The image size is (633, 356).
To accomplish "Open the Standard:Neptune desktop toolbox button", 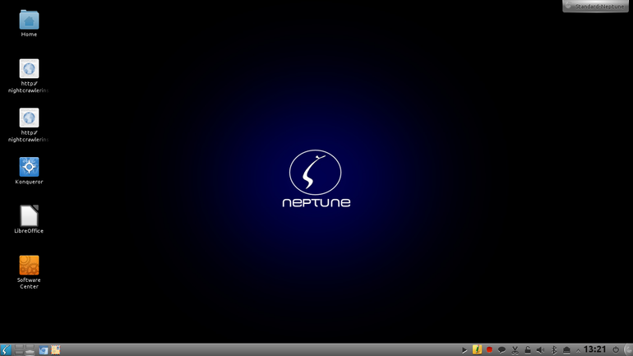I will tap(595, 6).
